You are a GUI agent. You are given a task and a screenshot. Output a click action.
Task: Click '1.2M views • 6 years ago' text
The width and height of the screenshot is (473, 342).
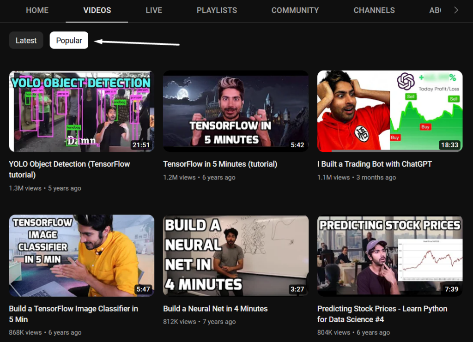[200, 178]
